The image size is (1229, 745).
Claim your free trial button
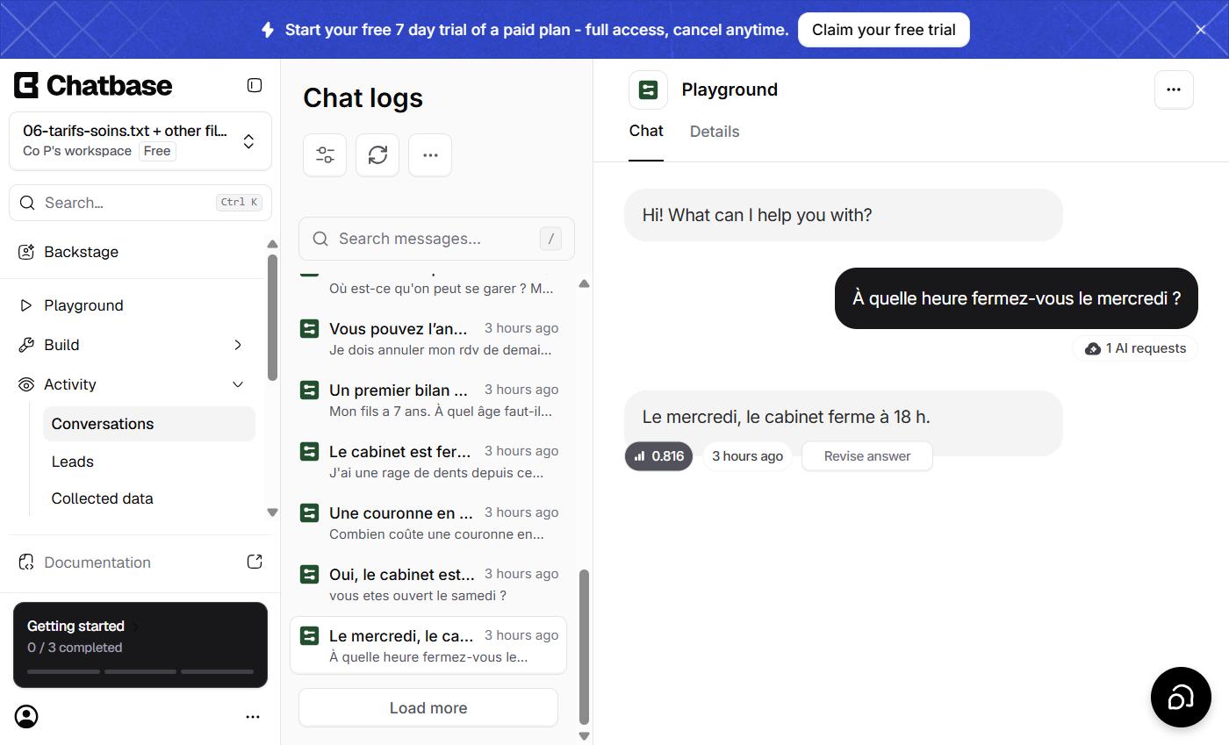click(883, 30)
